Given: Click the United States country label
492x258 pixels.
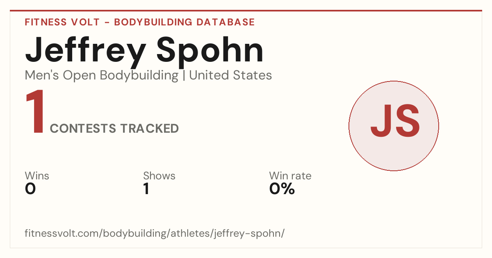Looking at the screenshot, I should coord(230,75).
